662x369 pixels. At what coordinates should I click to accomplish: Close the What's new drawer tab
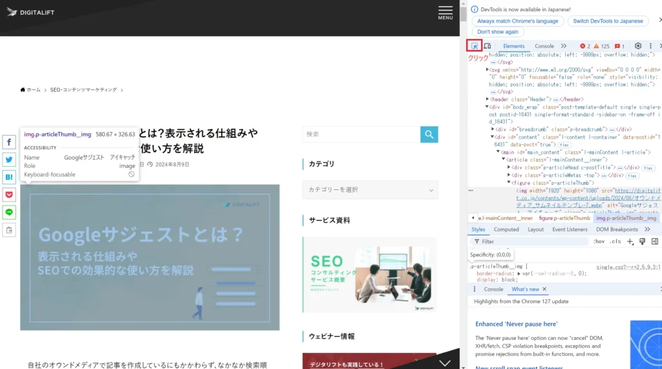click(544, 290)
